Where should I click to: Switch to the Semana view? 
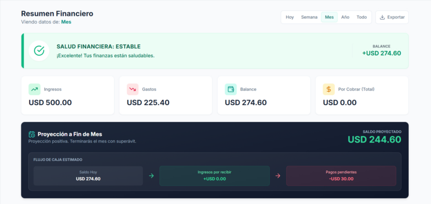(309, 17)
